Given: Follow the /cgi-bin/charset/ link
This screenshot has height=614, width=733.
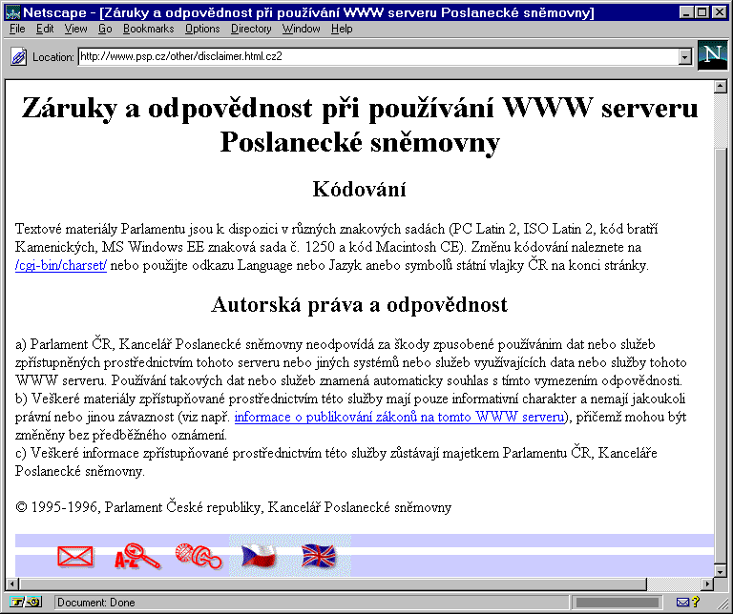Looking at the screenshot, I should click(61, 265).
